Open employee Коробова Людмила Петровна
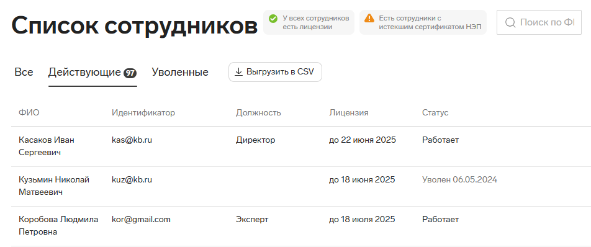 pyautogui.click(x=58, y=225)
